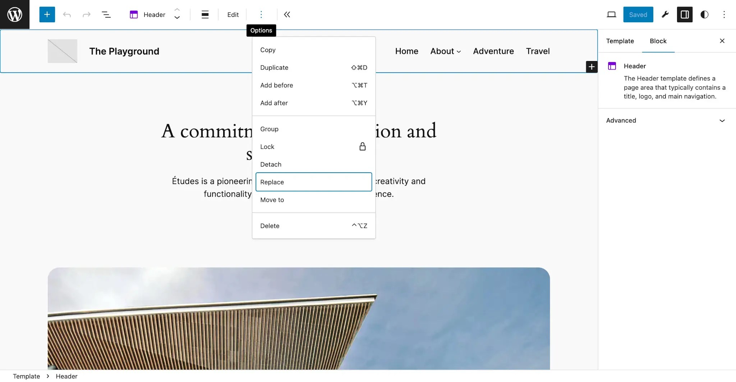The width and height of the screenshot is (736, 382).
Task: Click the Undo arrow icon
Action: [x=66, y=14]
